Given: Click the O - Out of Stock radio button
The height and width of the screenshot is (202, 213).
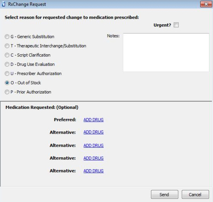Looking at the screenshot, I should tap(7, 83).
